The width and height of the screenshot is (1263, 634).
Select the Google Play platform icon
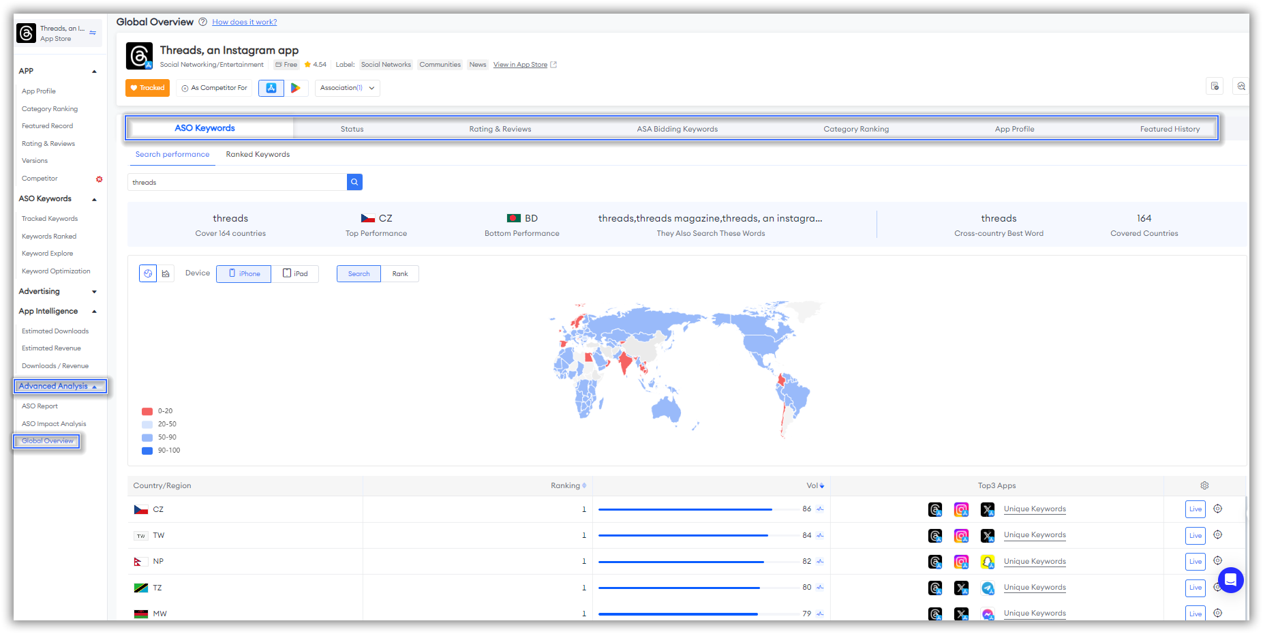(296, 88)
